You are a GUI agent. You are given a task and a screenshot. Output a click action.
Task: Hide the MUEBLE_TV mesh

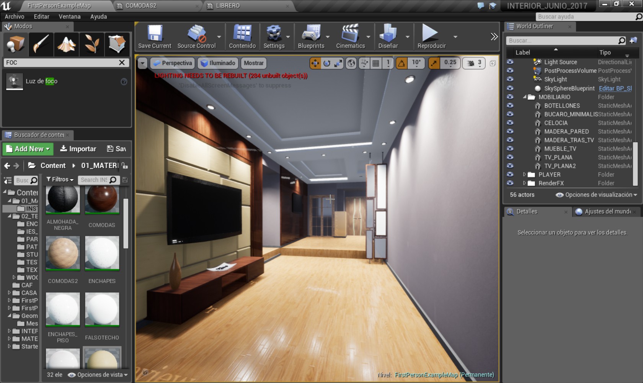[510, 149]
